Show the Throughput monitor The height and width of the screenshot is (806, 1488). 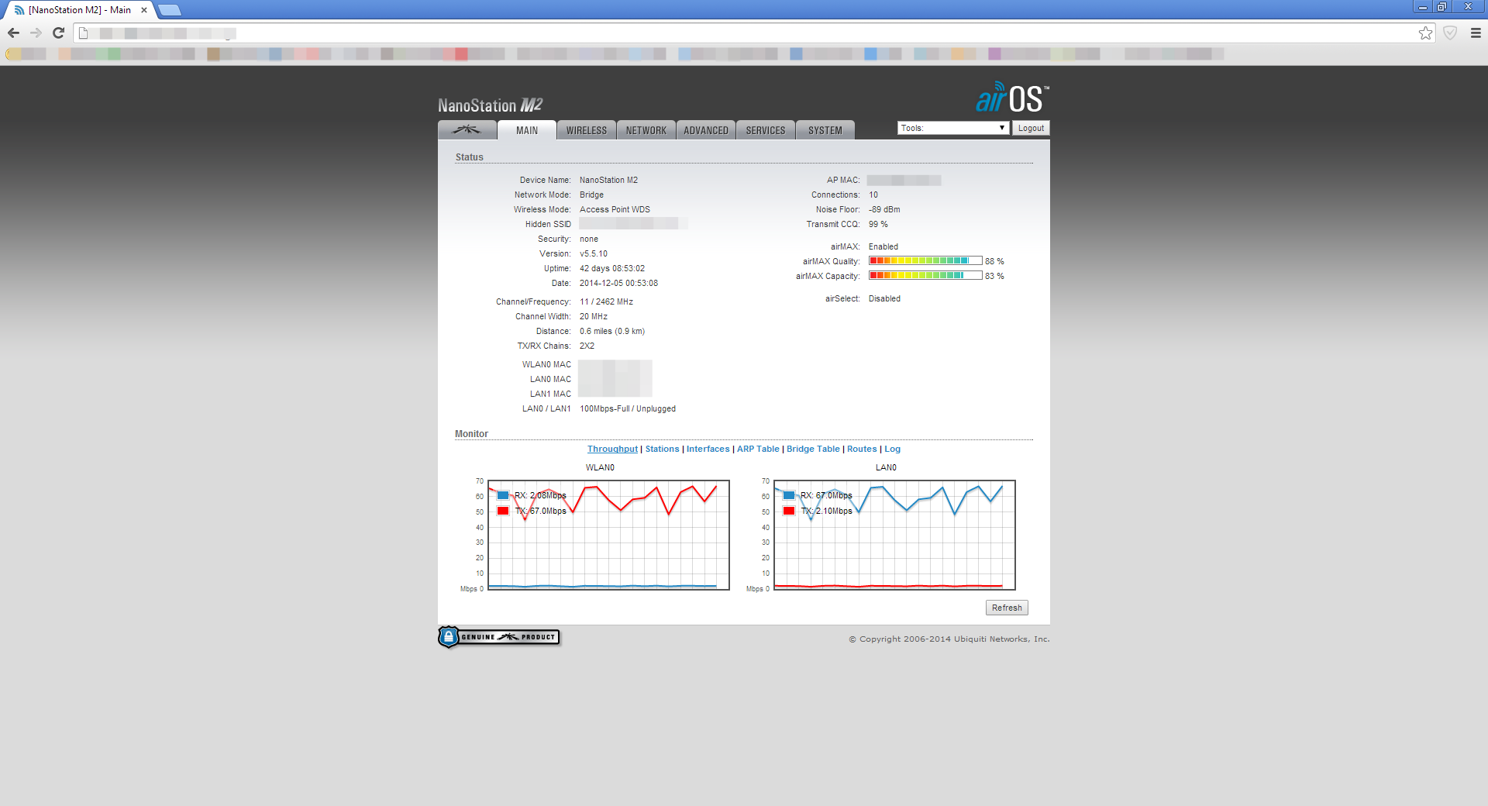tap(612, 449)
